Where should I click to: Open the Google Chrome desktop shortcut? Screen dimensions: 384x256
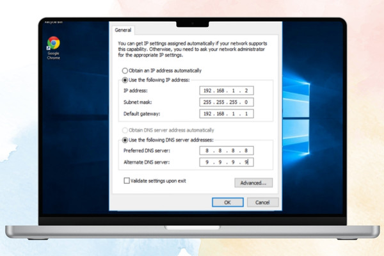pos(54,48)
